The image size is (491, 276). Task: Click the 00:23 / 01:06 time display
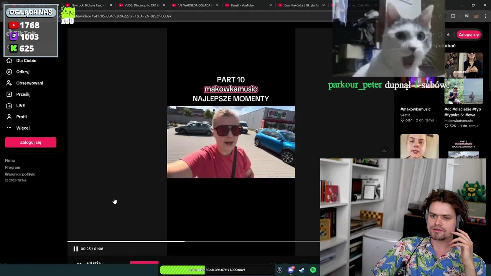tap(92, 249)
